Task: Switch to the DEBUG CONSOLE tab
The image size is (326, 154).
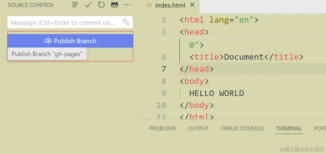Action: [242, 128]
